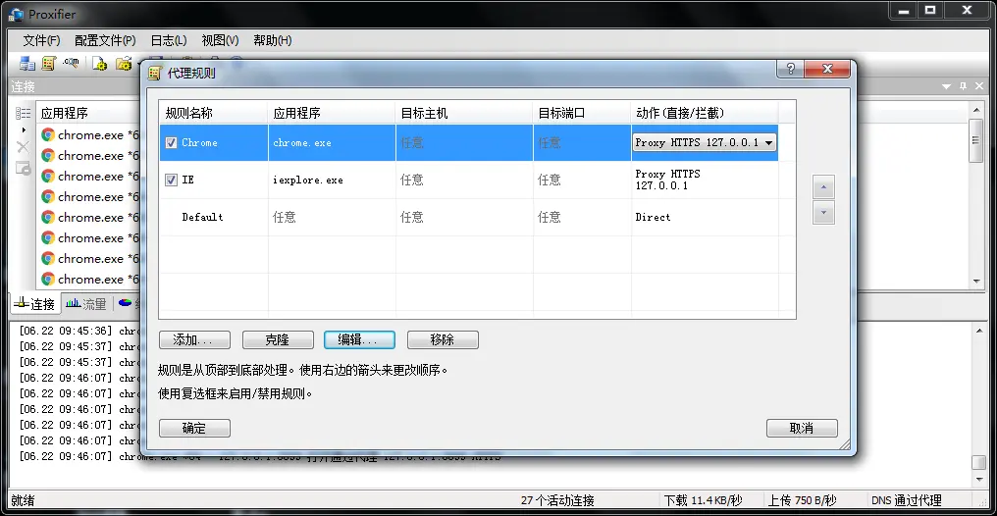Click the 克隆 button
The height and width of the screenshot is (516, 997).
[278, 340]
